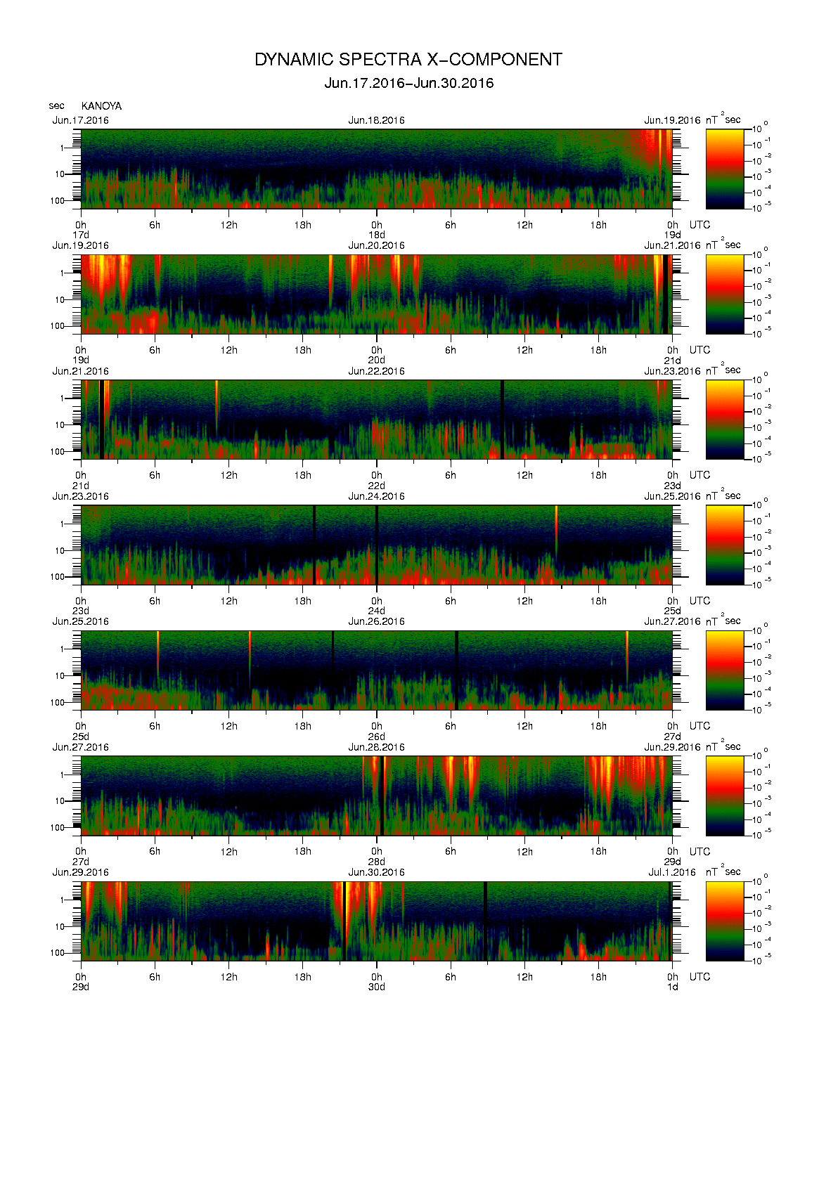The image size is (819, 1180).
Task: Click the 18d day label
Action: pos(377,235)
